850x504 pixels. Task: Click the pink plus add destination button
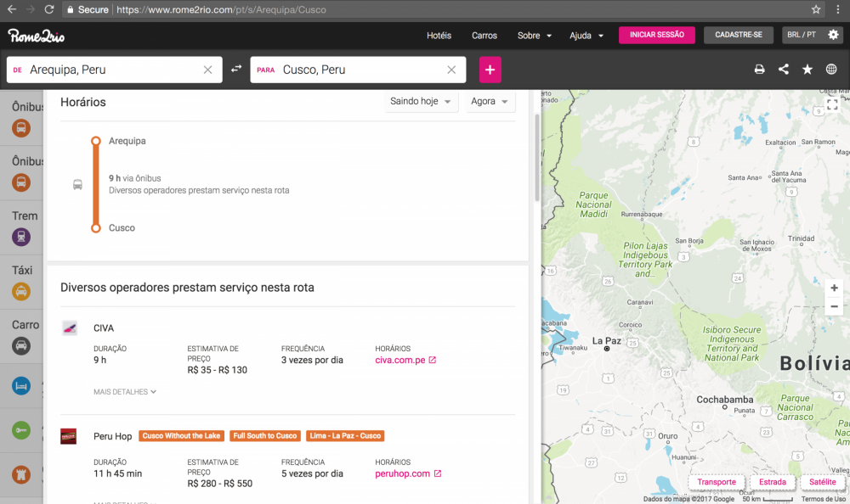click(x=490, y=70)
